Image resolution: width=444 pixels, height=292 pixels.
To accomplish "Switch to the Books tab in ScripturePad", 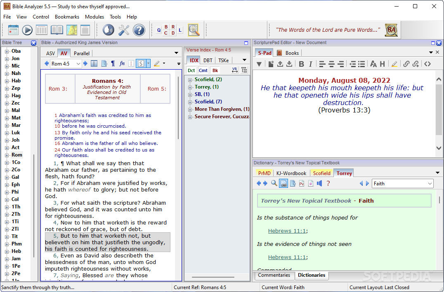I will click(x=288, y=53).
